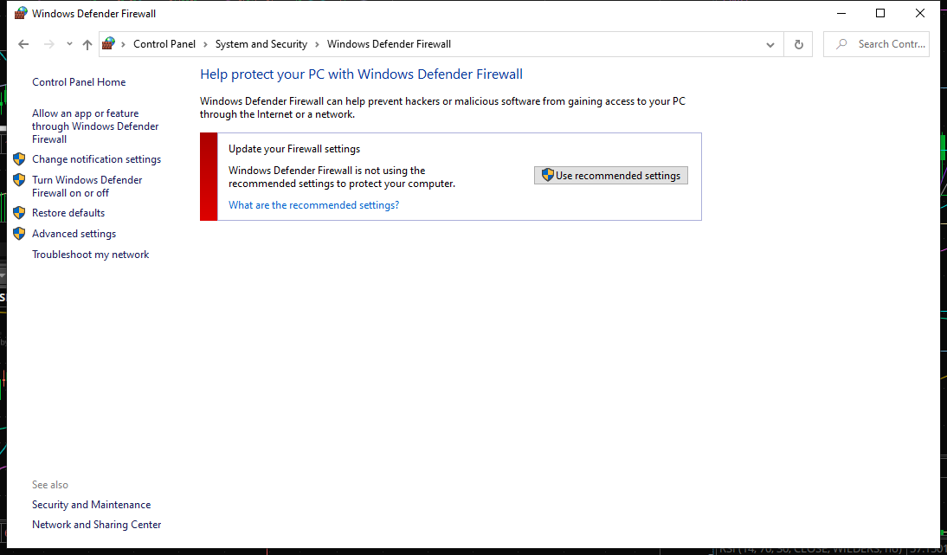Open Troubleshoot my network
This screenshot has height=555, width=947.
[91, 255]
